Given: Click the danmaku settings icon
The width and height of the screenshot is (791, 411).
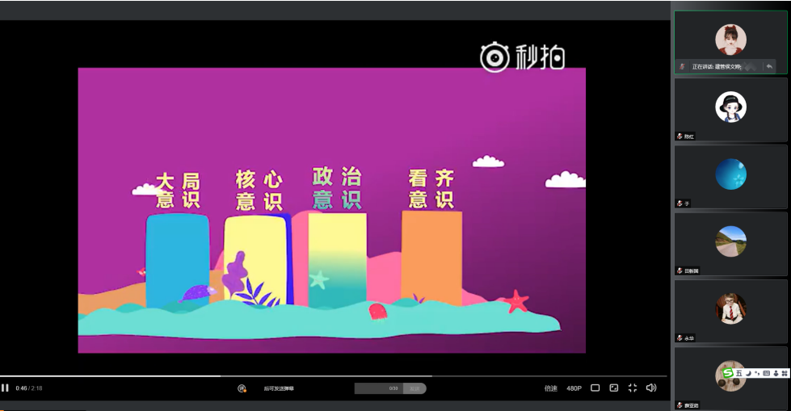Looking at the screenshot, I should 242,388.
